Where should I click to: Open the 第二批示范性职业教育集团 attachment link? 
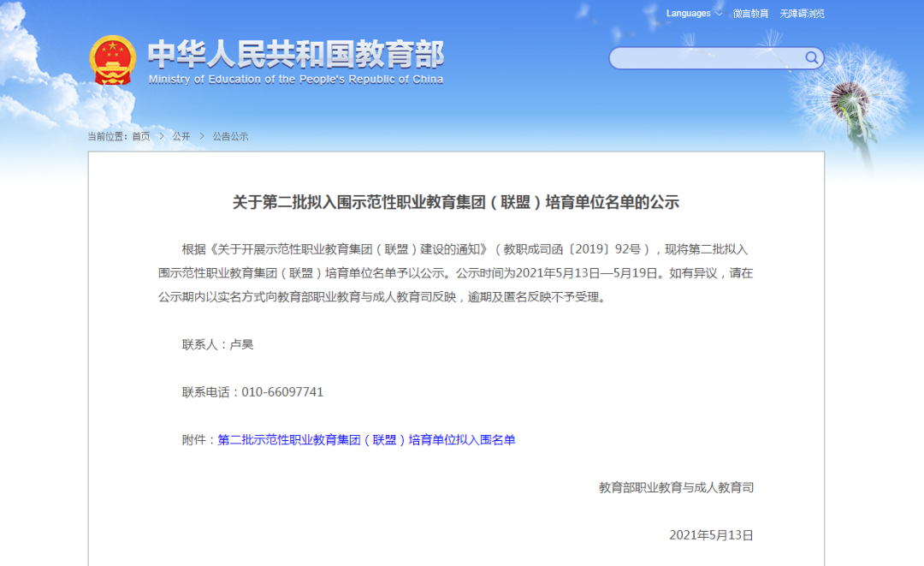pos(366,440)
